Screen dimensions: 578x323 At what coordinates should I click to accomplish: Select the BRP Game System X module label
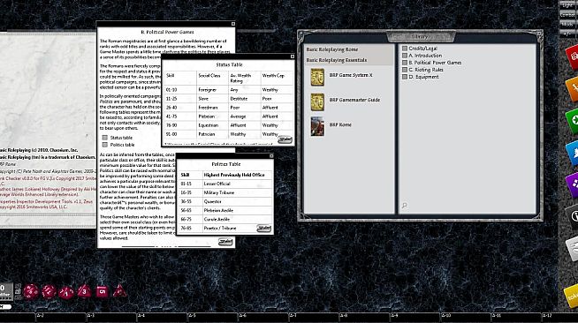point(351,75)
